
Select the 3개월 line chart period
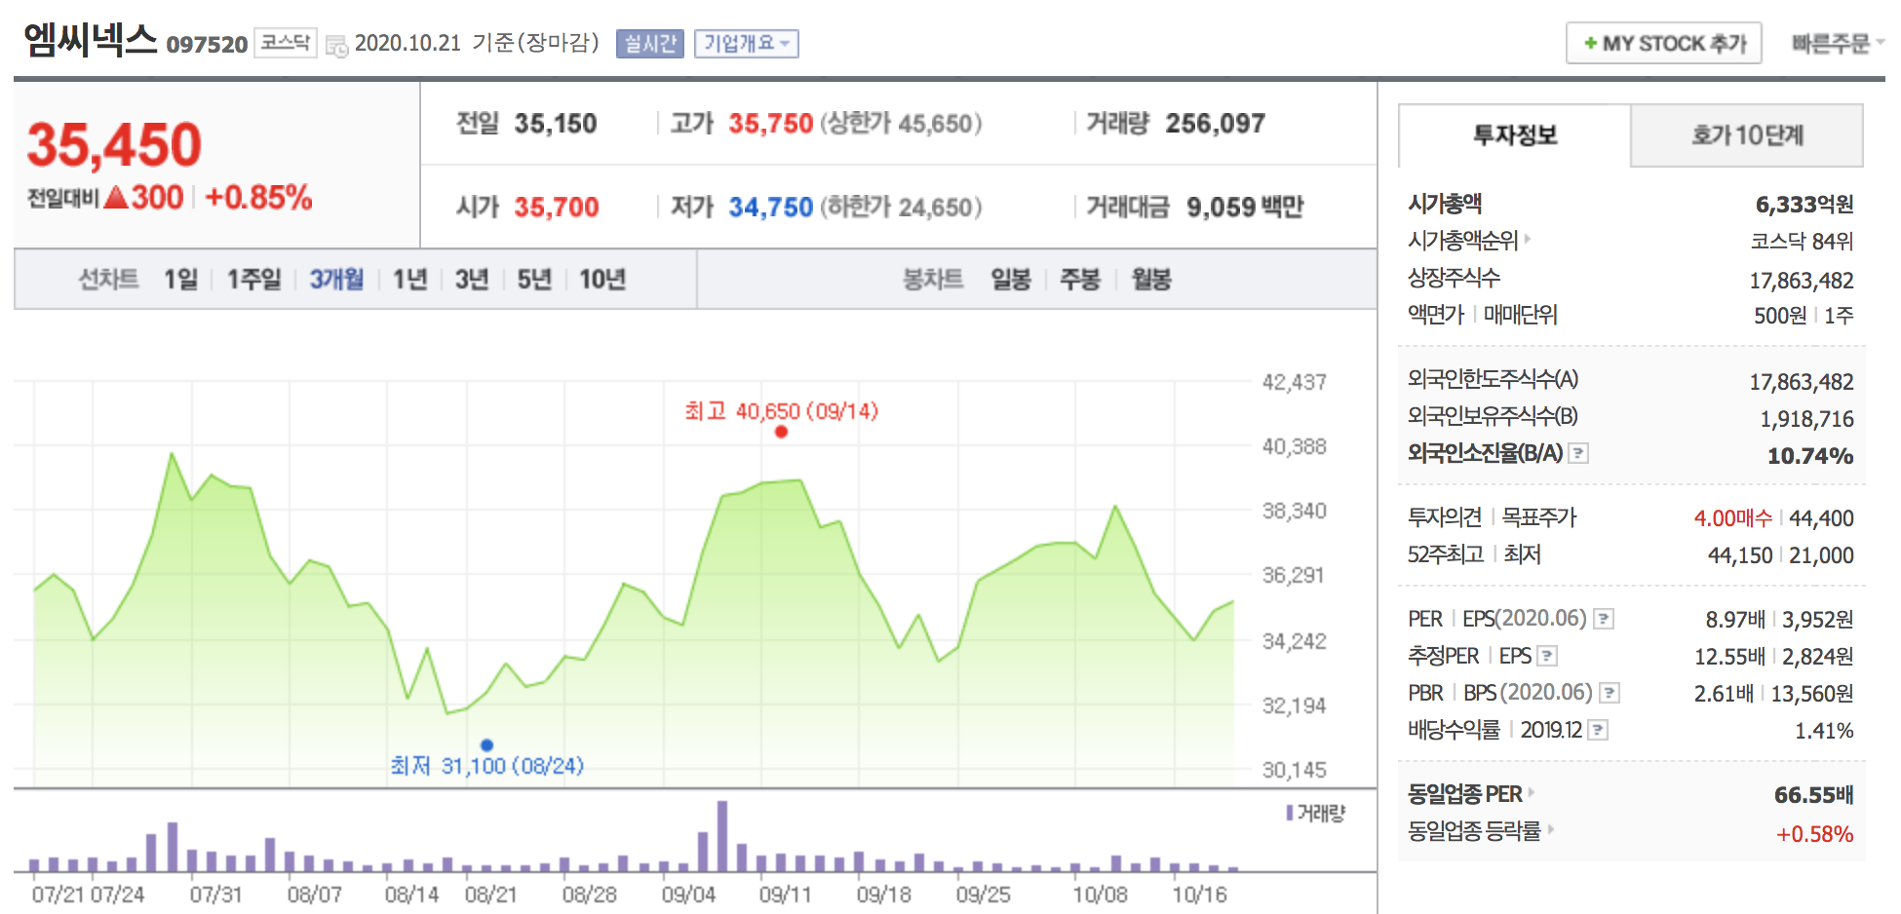[x=336, y=281]
